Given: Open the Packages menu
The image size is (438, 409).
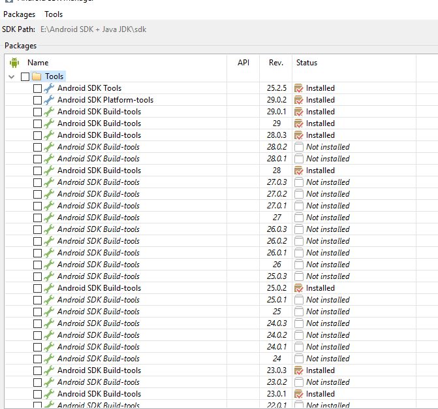Looking at the screenshot, I should 20,14.
